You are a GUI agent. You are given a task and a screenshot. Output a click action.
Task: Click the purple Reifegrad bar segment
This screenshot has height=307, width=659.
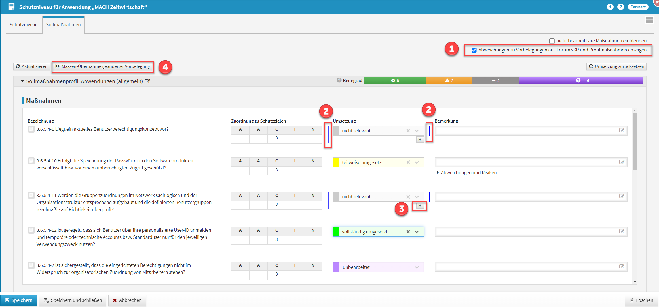click(580, 81)
